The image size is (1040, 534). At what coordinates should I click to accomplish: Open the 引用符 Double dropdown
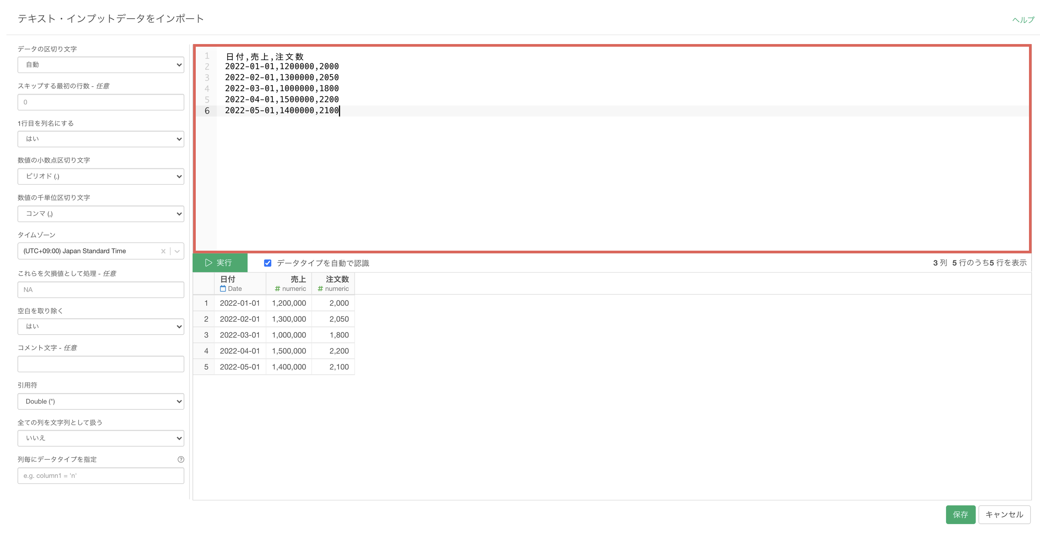pyautogui.click(x=101, y=401)
